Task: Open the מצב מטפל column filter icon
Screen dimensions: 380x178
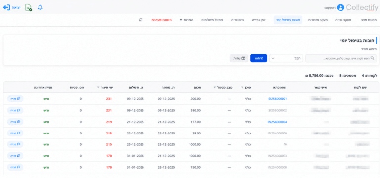Action: (214, 88)
